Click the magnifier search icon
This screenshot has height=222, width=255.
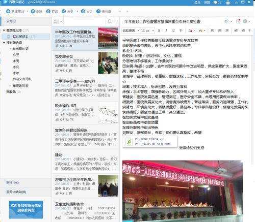point(110,21)
